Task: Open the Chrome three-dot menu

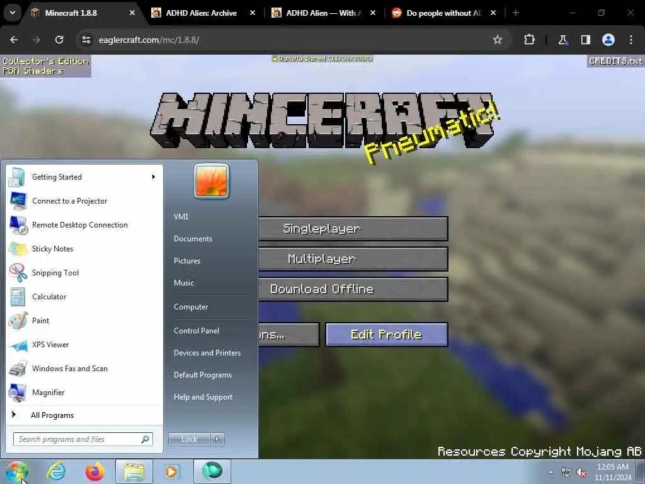Action: pos(631,40)
